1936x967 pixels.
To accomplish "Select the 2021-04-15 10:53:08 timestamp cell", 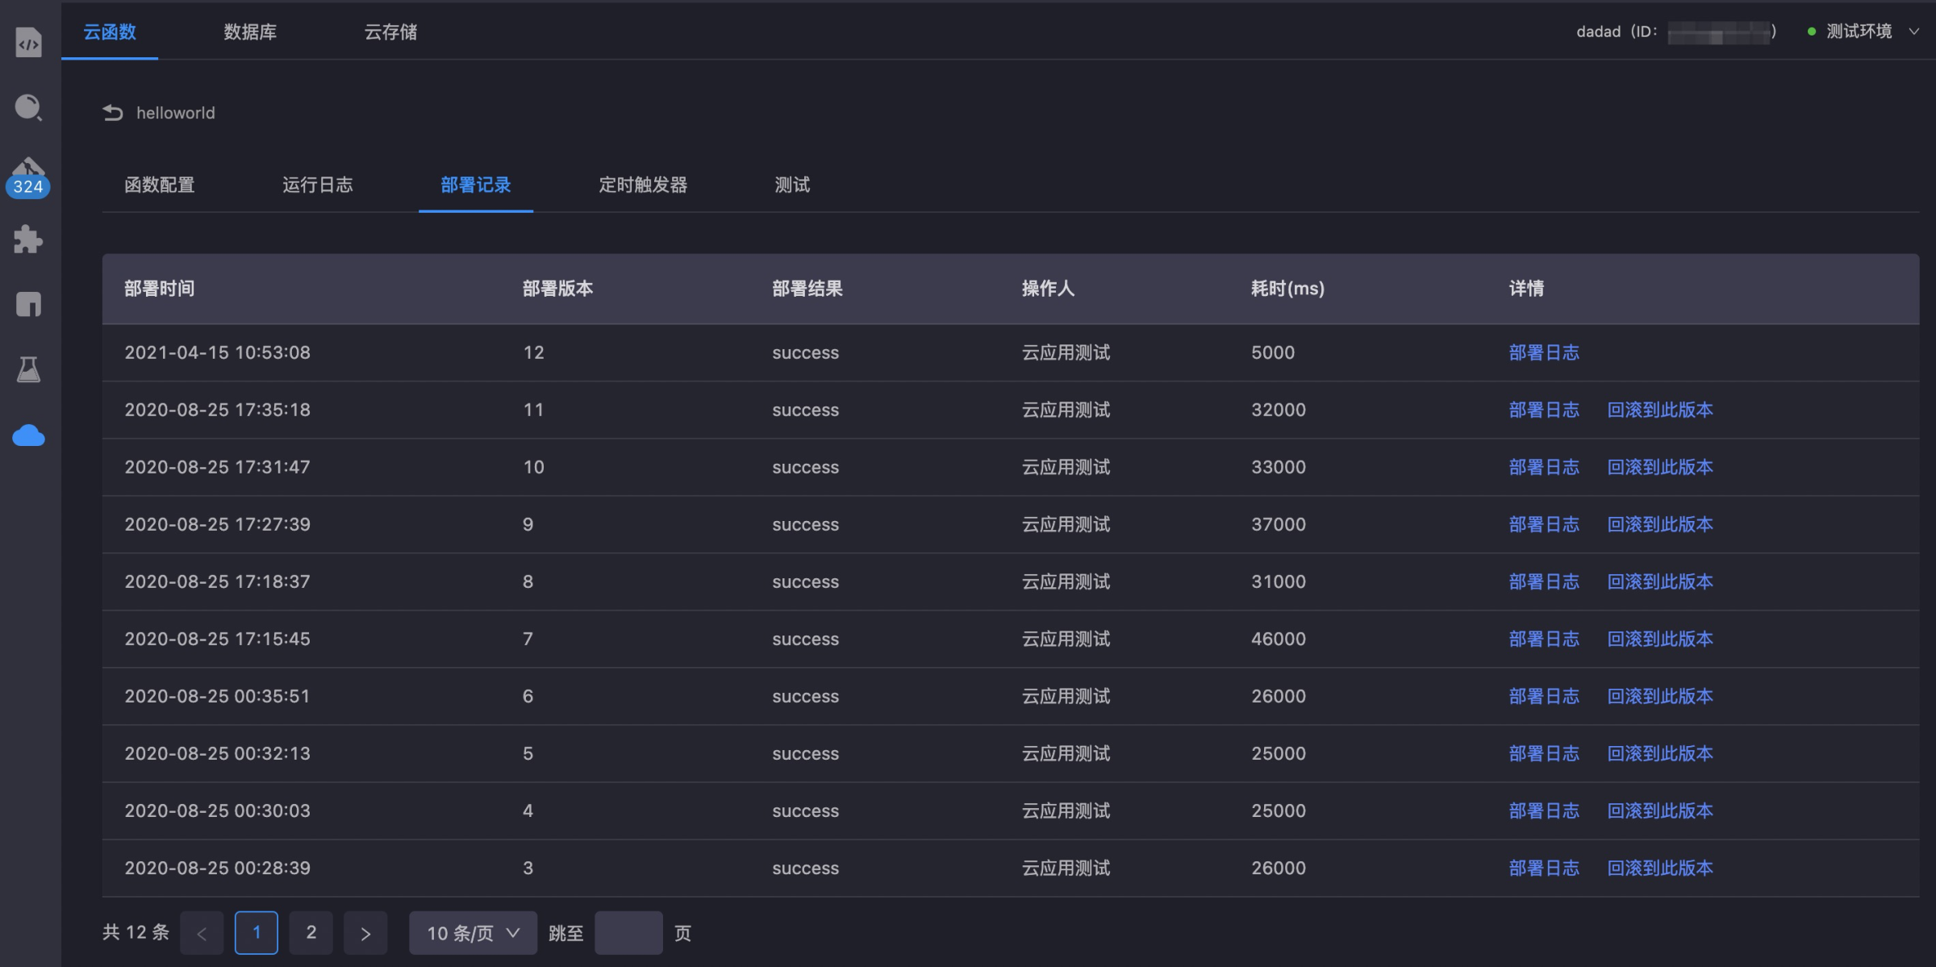I will 217,352.
